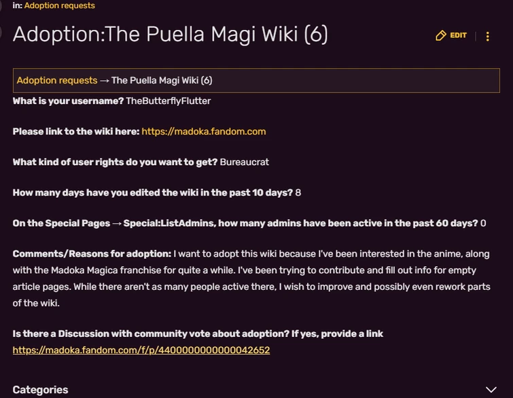This screenshot has width=513, height=398.
Task: Click the "Please link to the wiki here:" label
Action: pyautogui.click(x=76, y=131)
